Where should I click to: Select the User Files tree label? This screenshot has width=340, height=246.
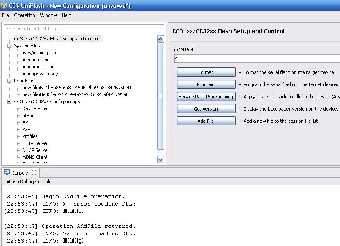[24, 81]
